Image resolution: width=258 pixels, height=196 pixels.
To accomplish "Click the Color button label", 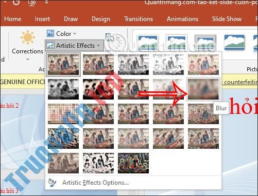I will click(64, 34).
